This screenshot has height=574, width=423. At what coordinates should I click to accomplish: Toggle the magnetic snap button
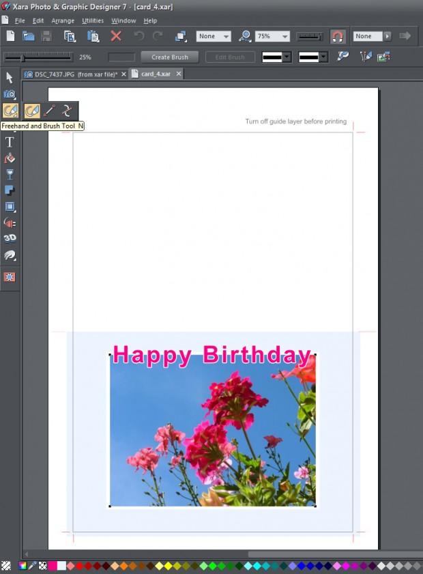pyautogui.click(x=337, y=36)
